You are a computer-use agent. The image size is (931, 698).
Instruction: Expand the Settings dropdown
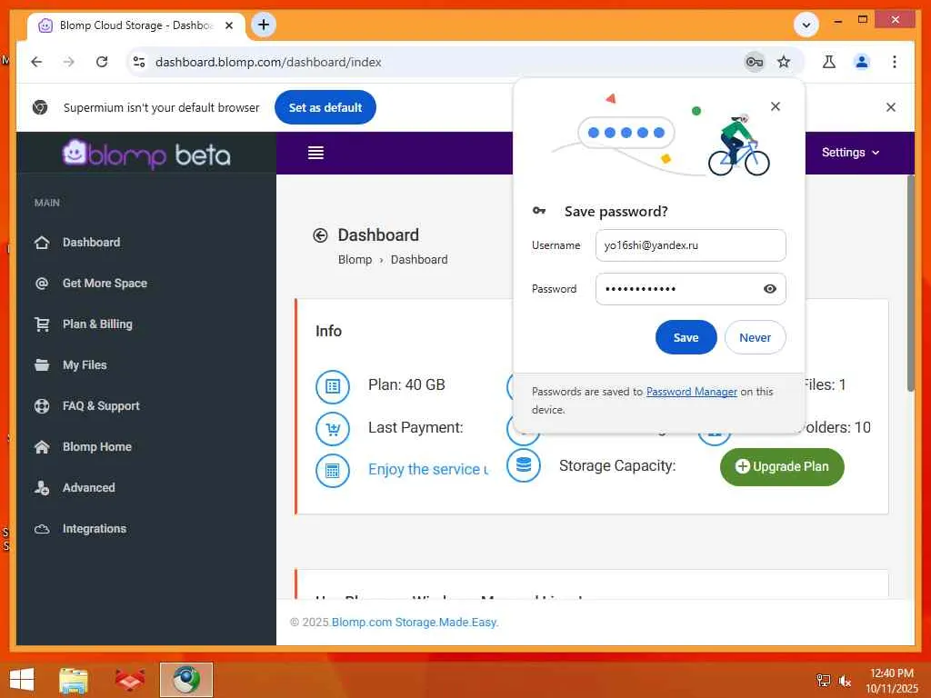coord(850,153)
